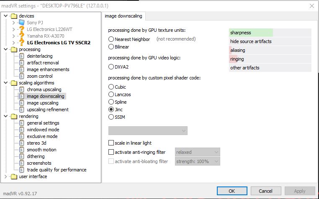
Task: Select the Nearest Neighbor radio button
Action: coord(111,39)
